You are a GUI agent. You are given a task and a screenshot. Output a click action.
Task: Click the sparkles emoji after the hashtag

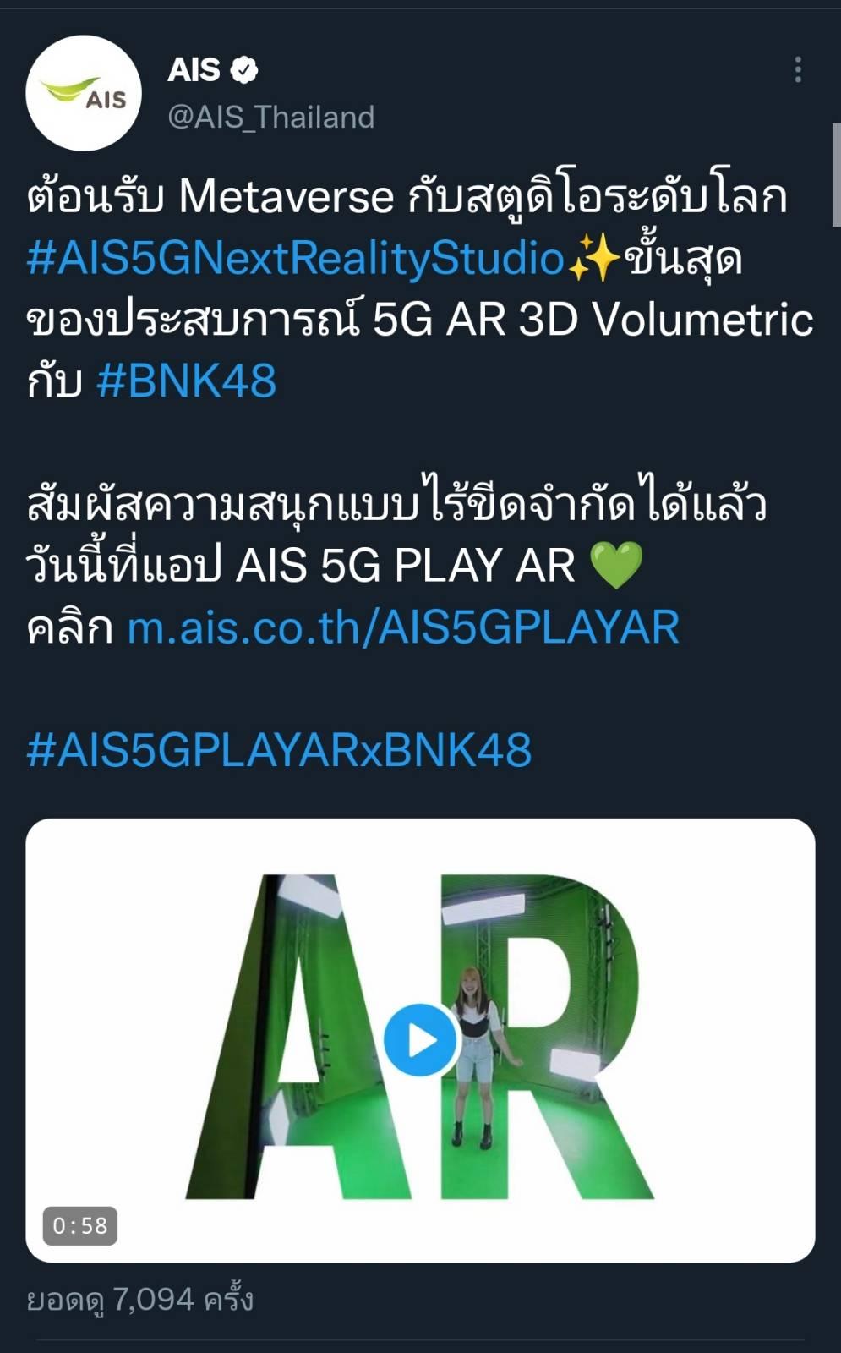coord(594,259)
